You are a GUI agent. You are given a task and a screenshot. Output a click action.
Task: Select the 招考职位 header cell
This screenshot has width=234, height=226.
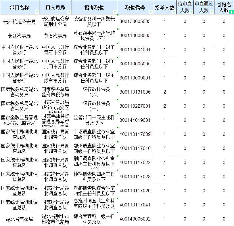94,7
